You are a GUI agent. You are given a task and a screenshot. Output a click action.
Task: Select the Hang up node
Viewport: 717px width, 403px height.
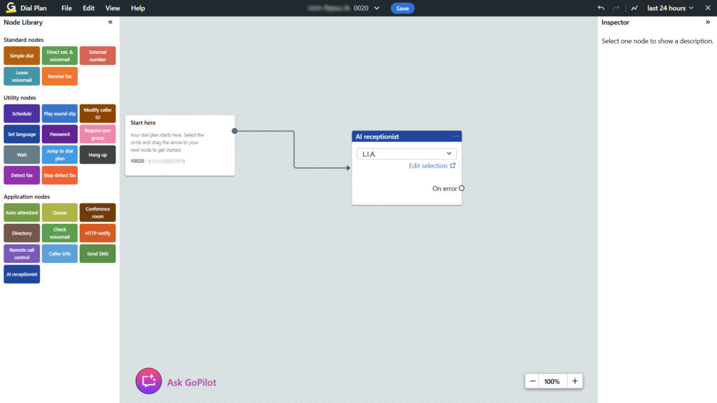97,155
